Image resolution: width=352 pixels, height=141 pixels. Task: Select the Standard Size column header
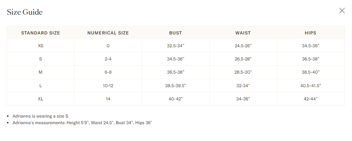click(40, 33)
